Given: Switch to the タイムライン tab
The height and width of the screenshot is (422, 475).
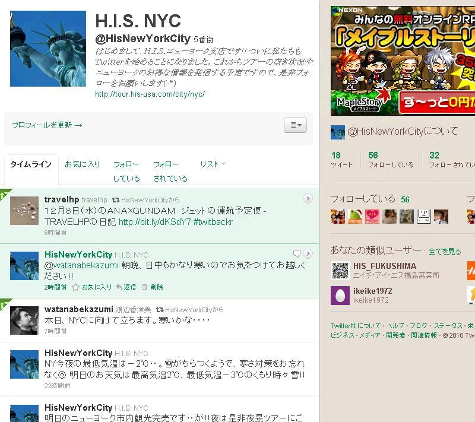Looking at the screenshot, I should coord(31,164).
